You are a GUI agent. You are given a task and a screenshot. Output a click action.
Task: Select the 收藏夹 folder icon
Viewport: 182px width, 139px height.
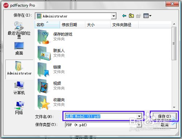pos(43,102)
